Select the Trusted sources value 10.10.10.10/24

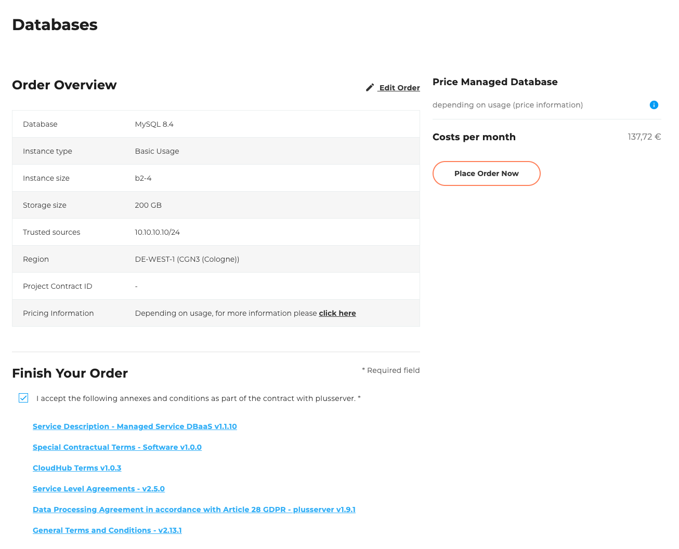(x=157, y=232)
